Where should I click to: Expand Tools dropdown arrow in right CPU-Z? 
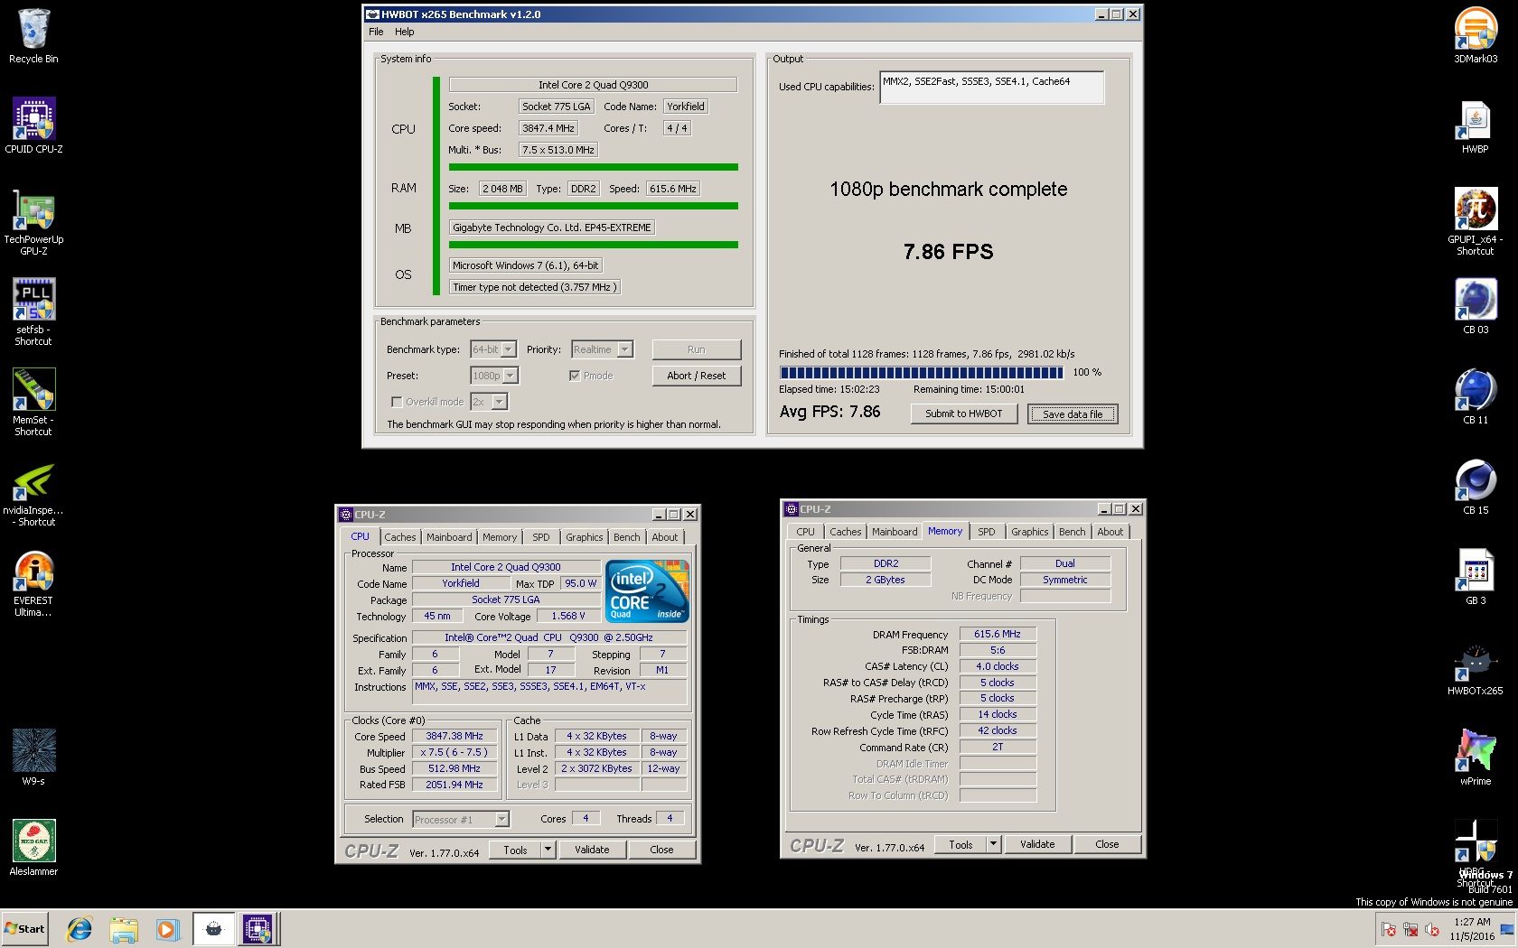click(993, 844)
